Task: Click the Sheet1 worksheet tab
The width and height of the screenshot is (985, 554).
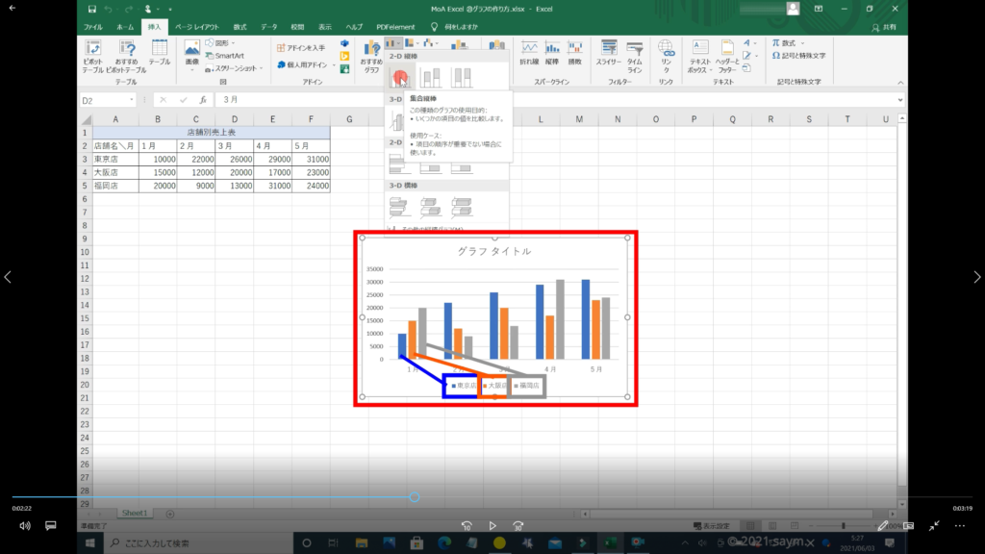Action: coord(135,514)
